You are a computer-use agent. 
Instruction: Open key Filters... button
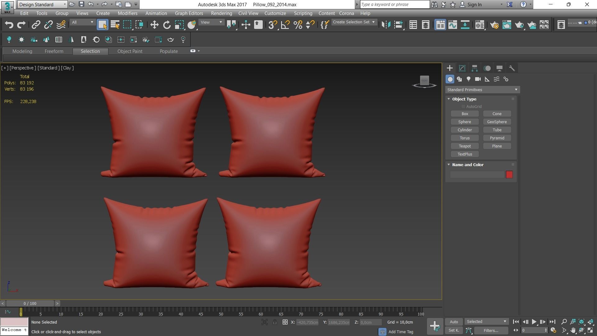(x=491, y=330)
